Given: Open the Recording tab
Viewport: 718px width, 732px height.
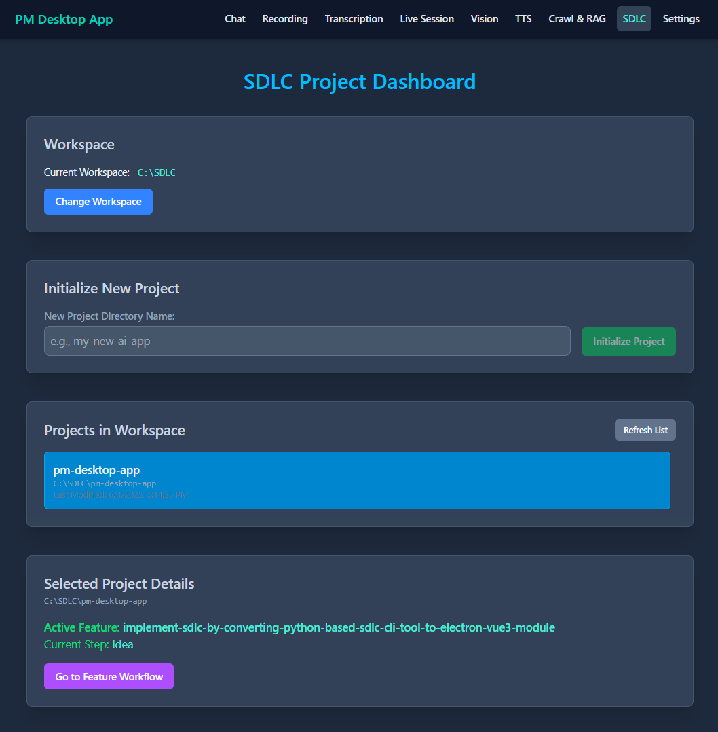Looking at the screenshot, I should pyautogui.click(x=285, y=19).
